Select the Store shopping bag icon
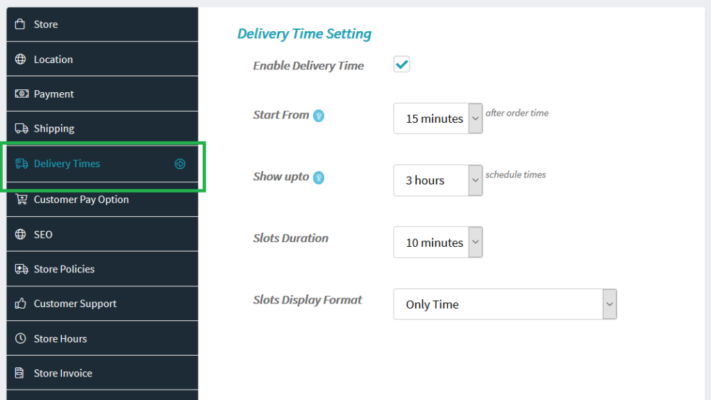 point(21,24)
